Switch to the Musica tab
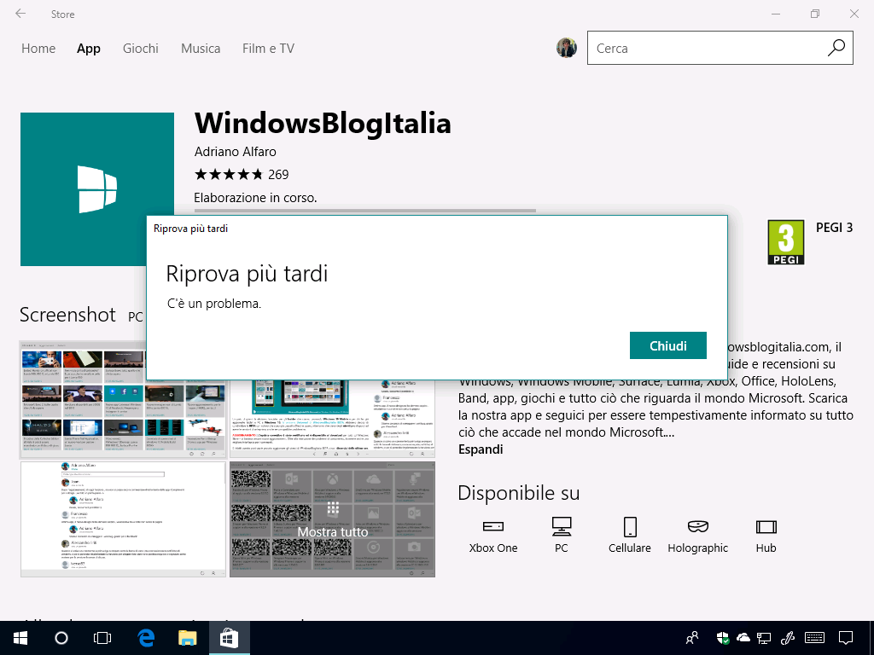This screenshot has width=874, height=655. pos(201,49)
